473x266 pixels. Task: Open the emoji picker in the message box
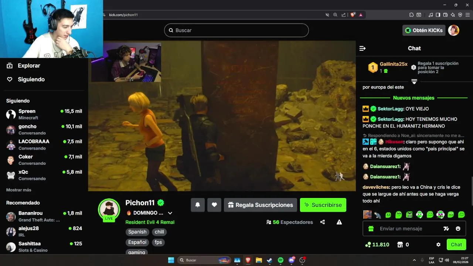(x=458, y=229)
